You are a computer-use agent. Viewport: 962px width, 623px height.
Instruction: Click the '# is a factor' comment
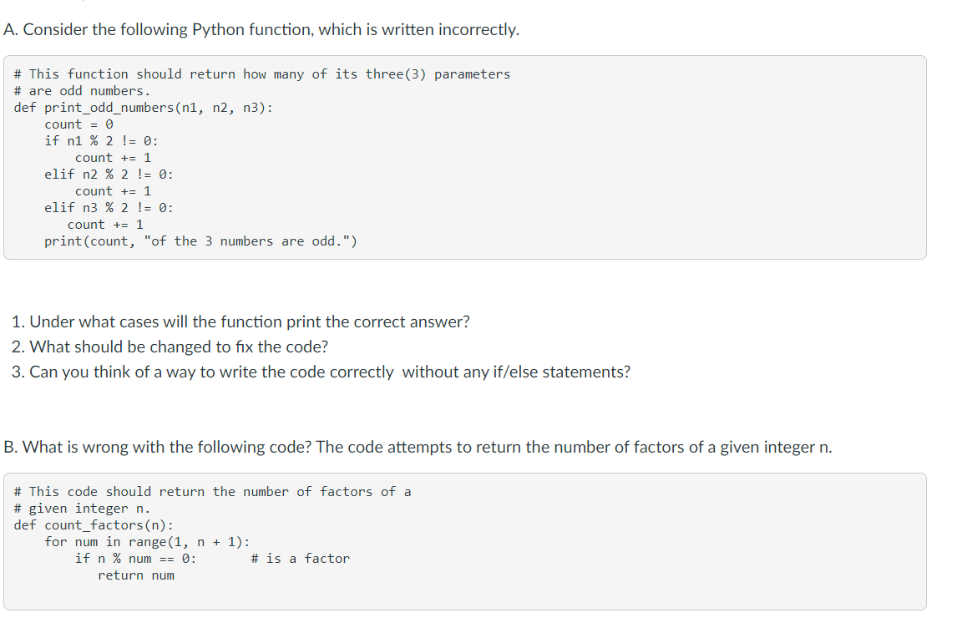pyautogui.click(x=300, y=559)
